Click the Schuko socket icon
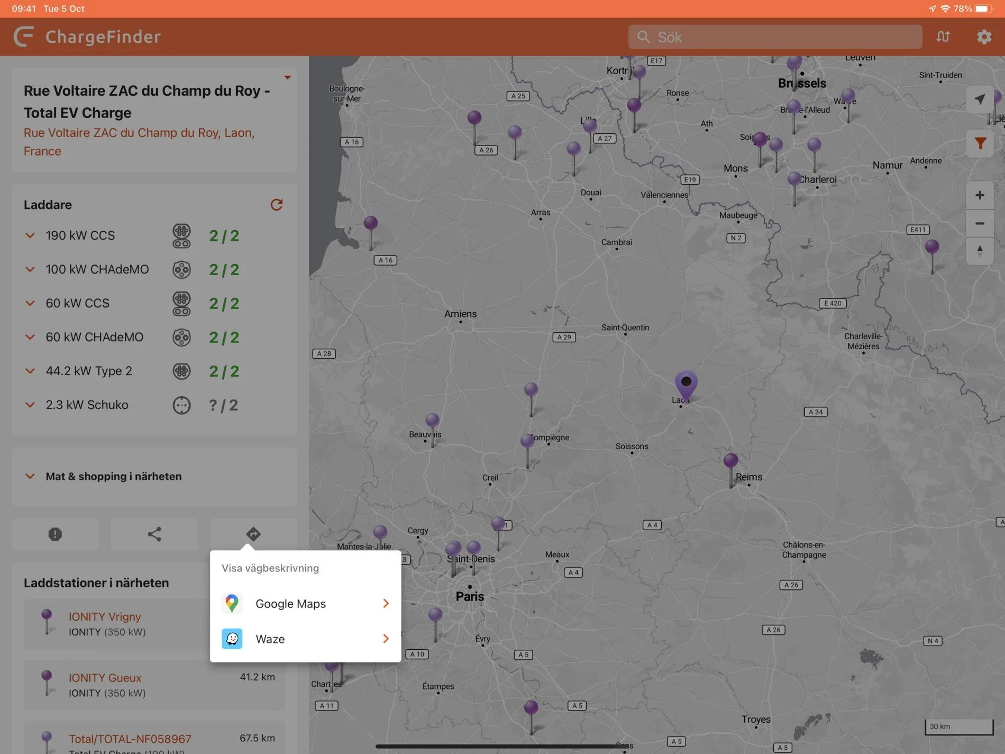 click(x=181, y=405)
